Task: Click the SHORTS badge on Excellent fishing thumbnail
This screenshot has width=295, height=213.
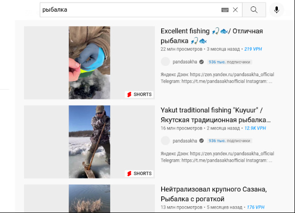Action: click(x=140, y=94)
